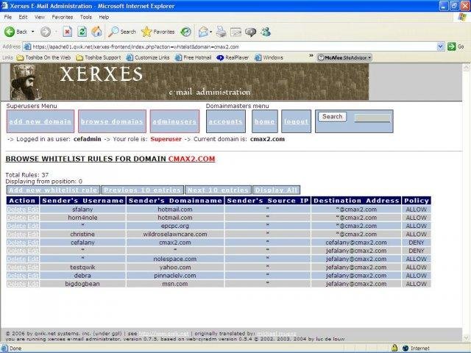The image size is (471, 353).
Task: Click Delete Edit links for bigdogbean row
Action: coord(23,284)
